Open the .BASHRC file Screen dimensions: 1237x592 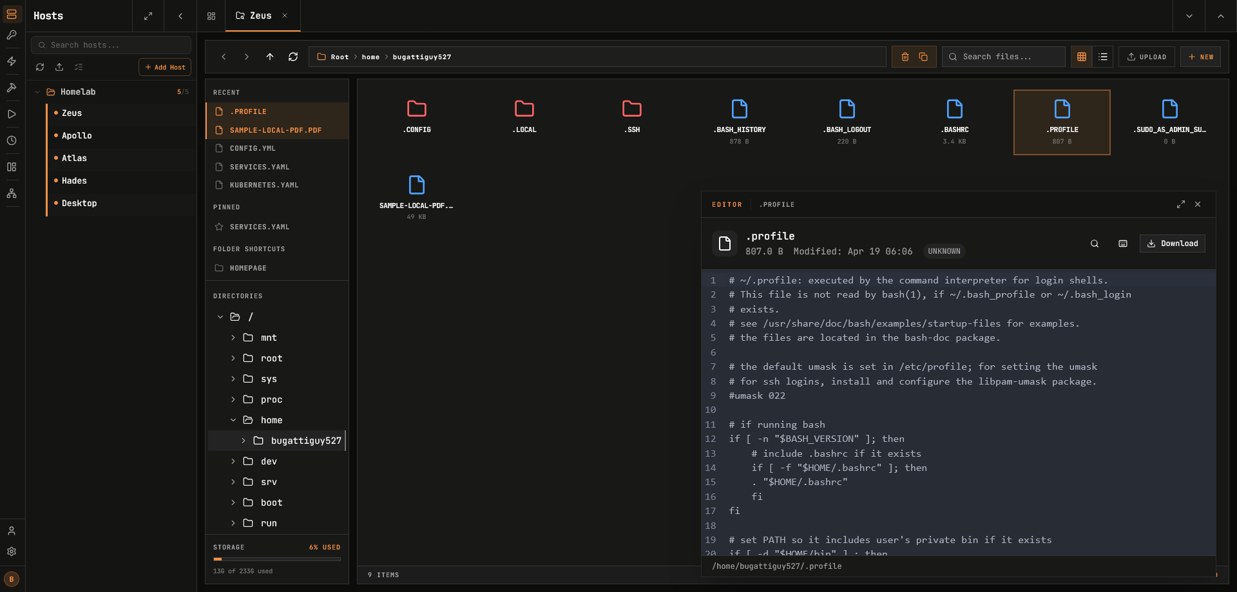click(x=955, y=122)
